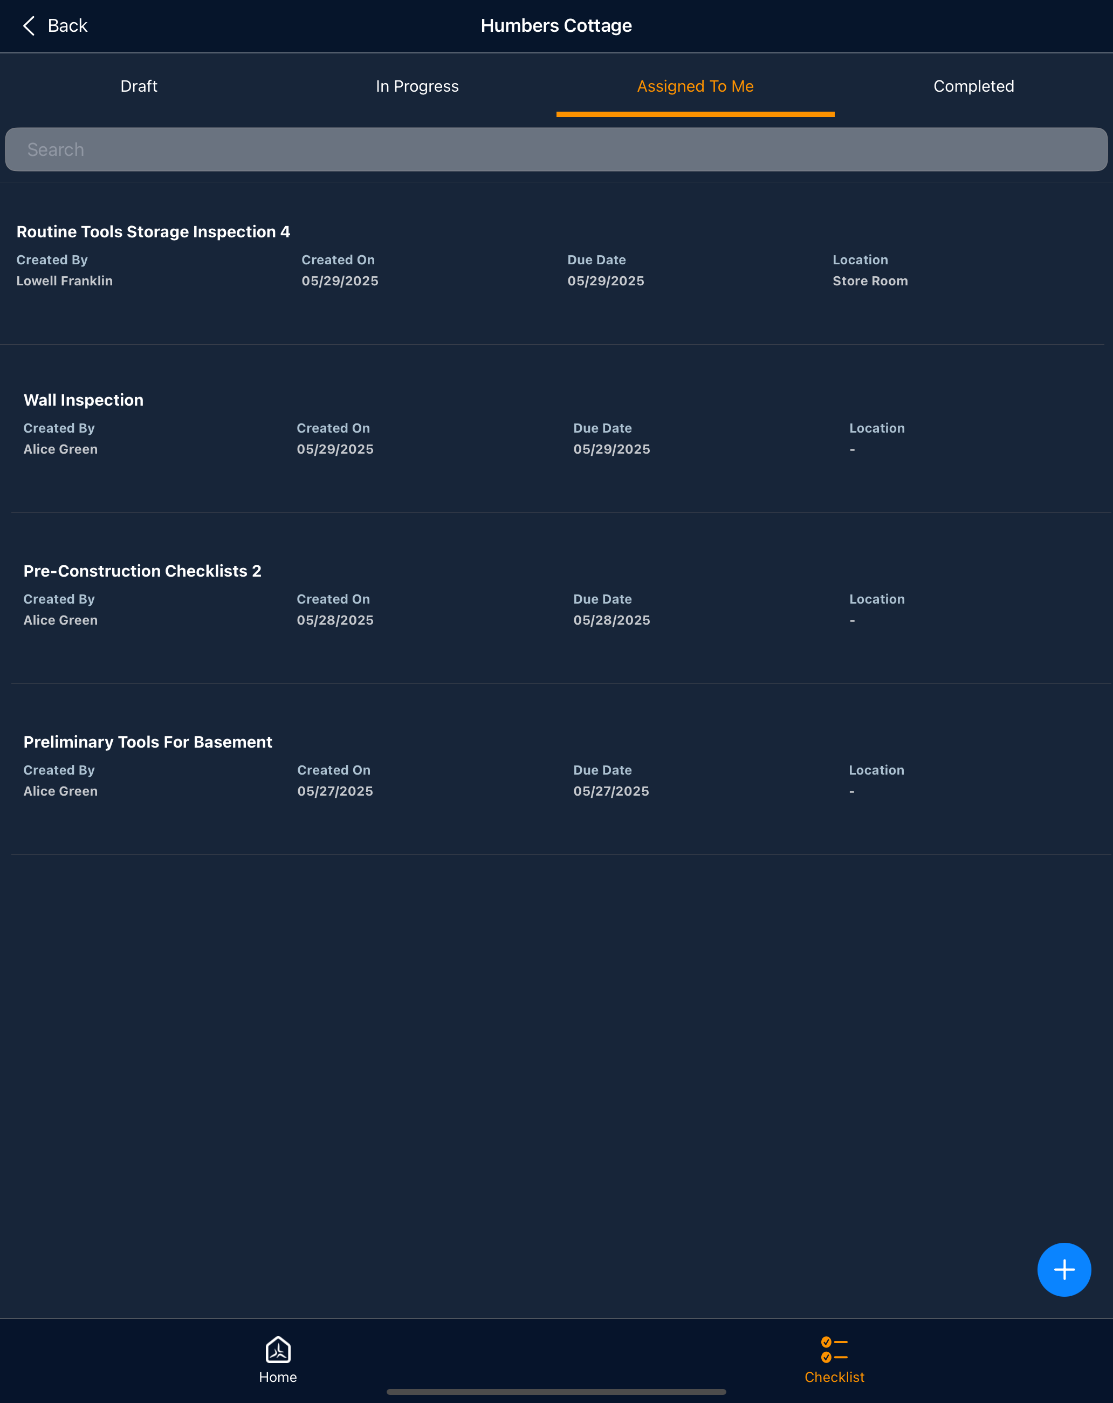The image size is (1113, 1403).
Task: Select the Assigned To Me tab
Action: click(x=695, y=86)
